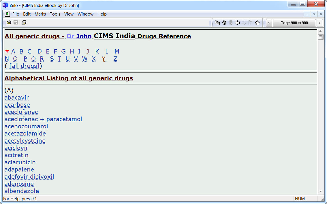Viewport: 327px width, 204px height.
Task: Open the Window menu
Action: click(x=86, y=14)
